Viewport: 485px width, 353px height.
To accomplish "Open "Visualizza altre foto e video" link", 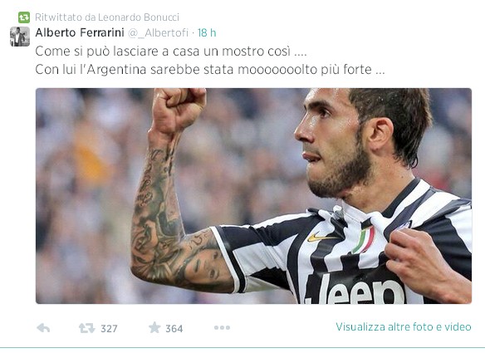I will click(x=404, y=327).
